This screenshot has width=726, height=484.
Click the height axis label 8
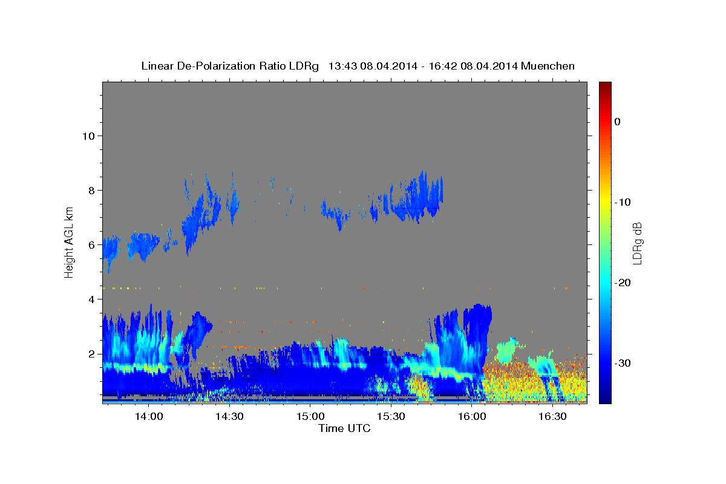click(x=91, y=190)
